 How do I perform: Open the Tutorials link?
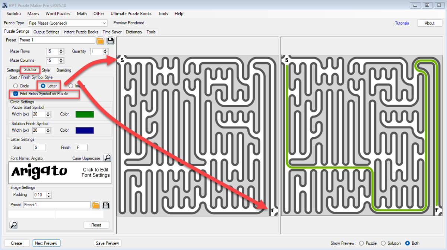402,23
